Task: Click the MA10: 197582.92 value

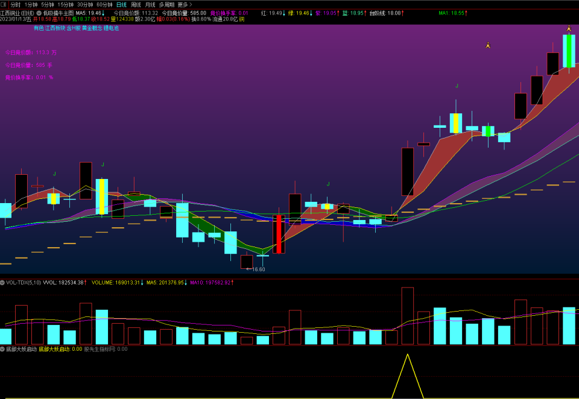Action: point(212,283)
